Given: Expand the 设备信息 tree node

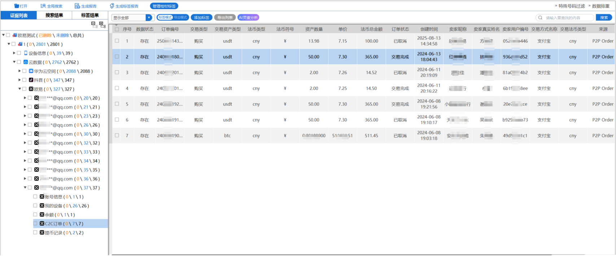Looking at the screenshot, I should pos(14,53).
